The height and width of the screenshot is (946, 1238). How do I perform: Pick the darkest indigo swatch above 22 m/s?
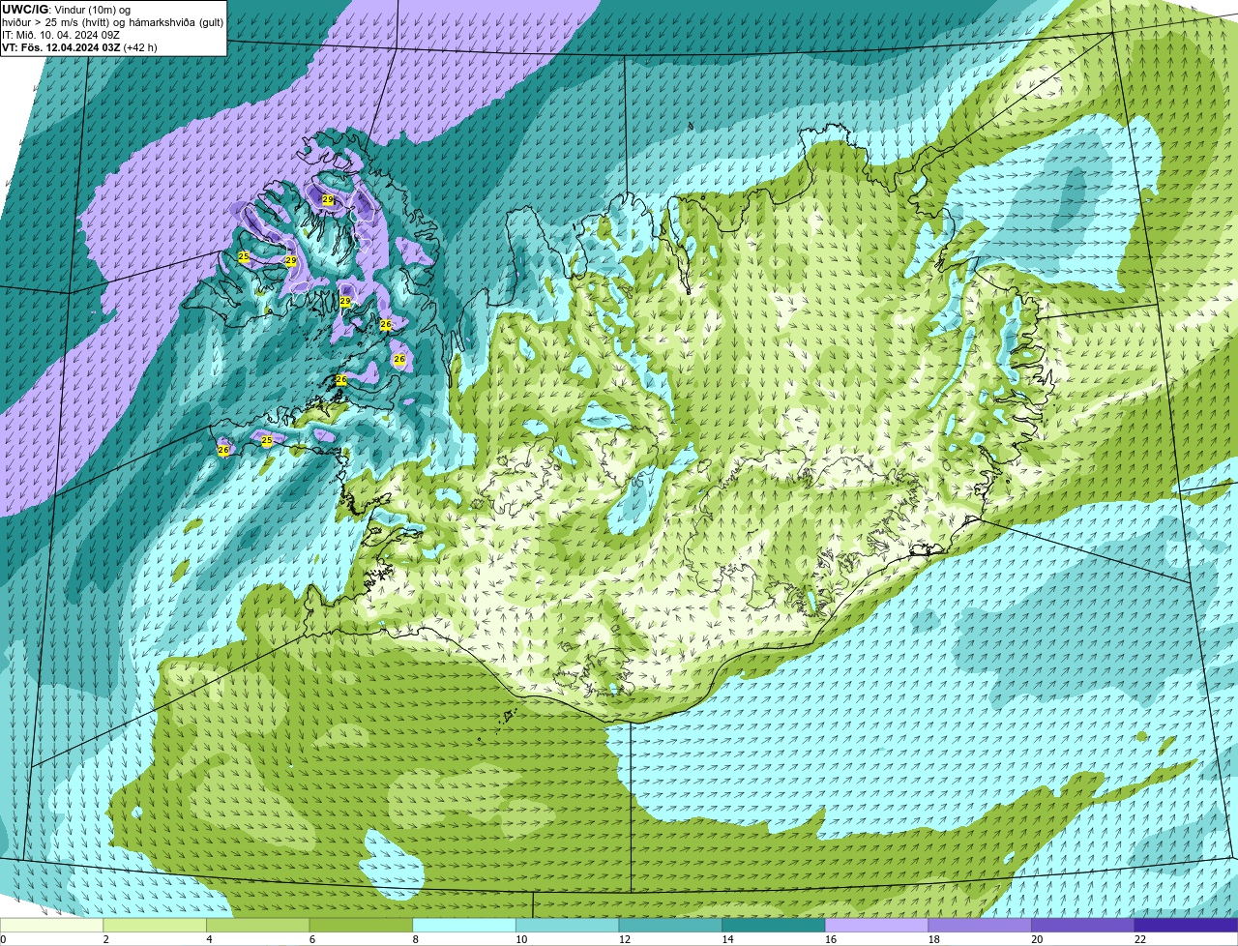click(x=1186, y=925)
